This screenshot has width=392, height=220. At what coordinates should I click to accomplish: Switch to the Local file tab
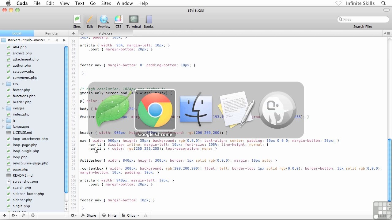coord(17,33)
